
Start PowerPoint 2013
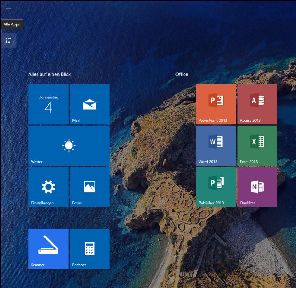(216, 104)
